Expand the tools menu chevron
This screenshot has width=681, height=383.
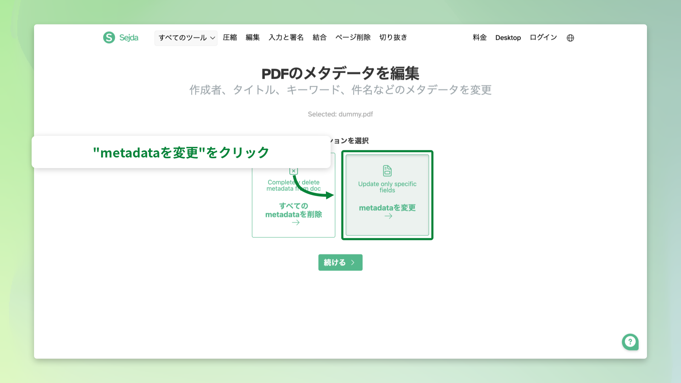click(212, 38)
